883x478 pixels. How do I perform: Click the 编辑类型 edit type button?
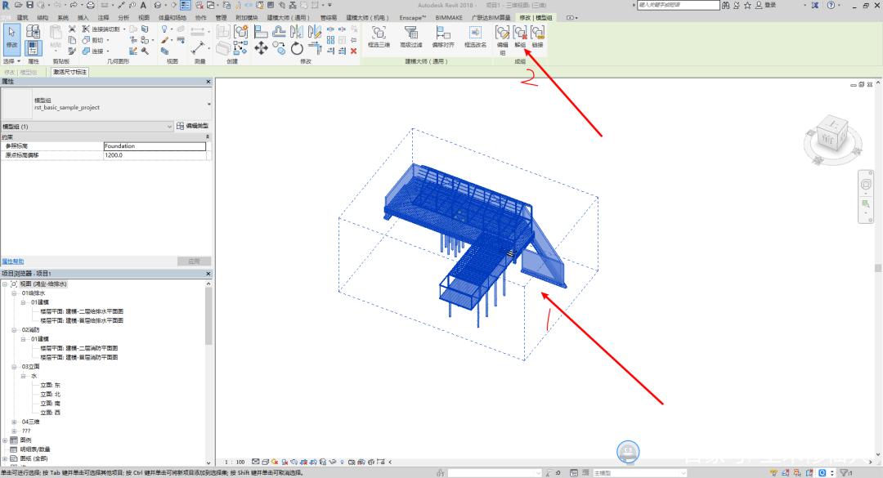193,127
